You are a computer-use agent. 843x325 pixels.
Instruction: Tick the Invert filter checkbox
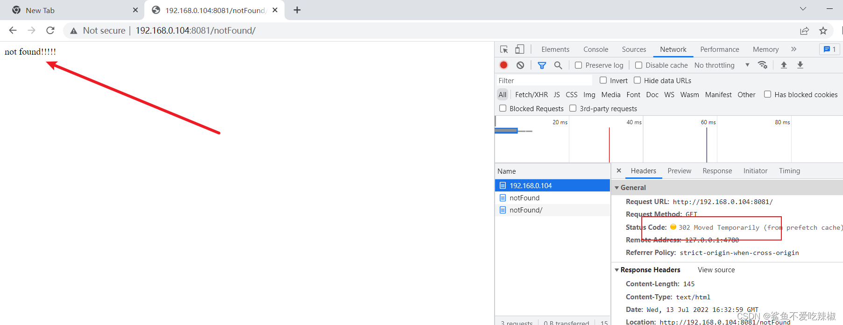[603, 80]
